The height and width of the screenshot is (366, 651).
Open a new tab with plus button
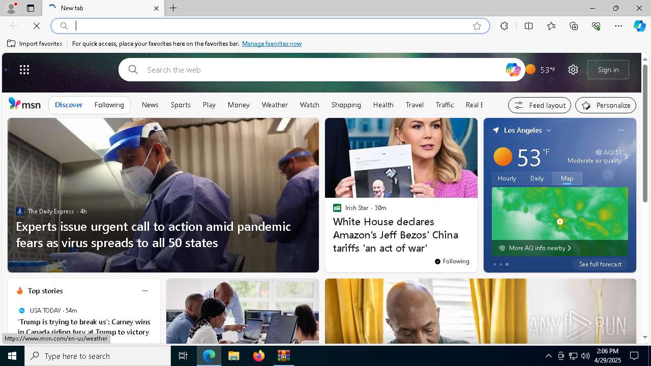point(173,8)
